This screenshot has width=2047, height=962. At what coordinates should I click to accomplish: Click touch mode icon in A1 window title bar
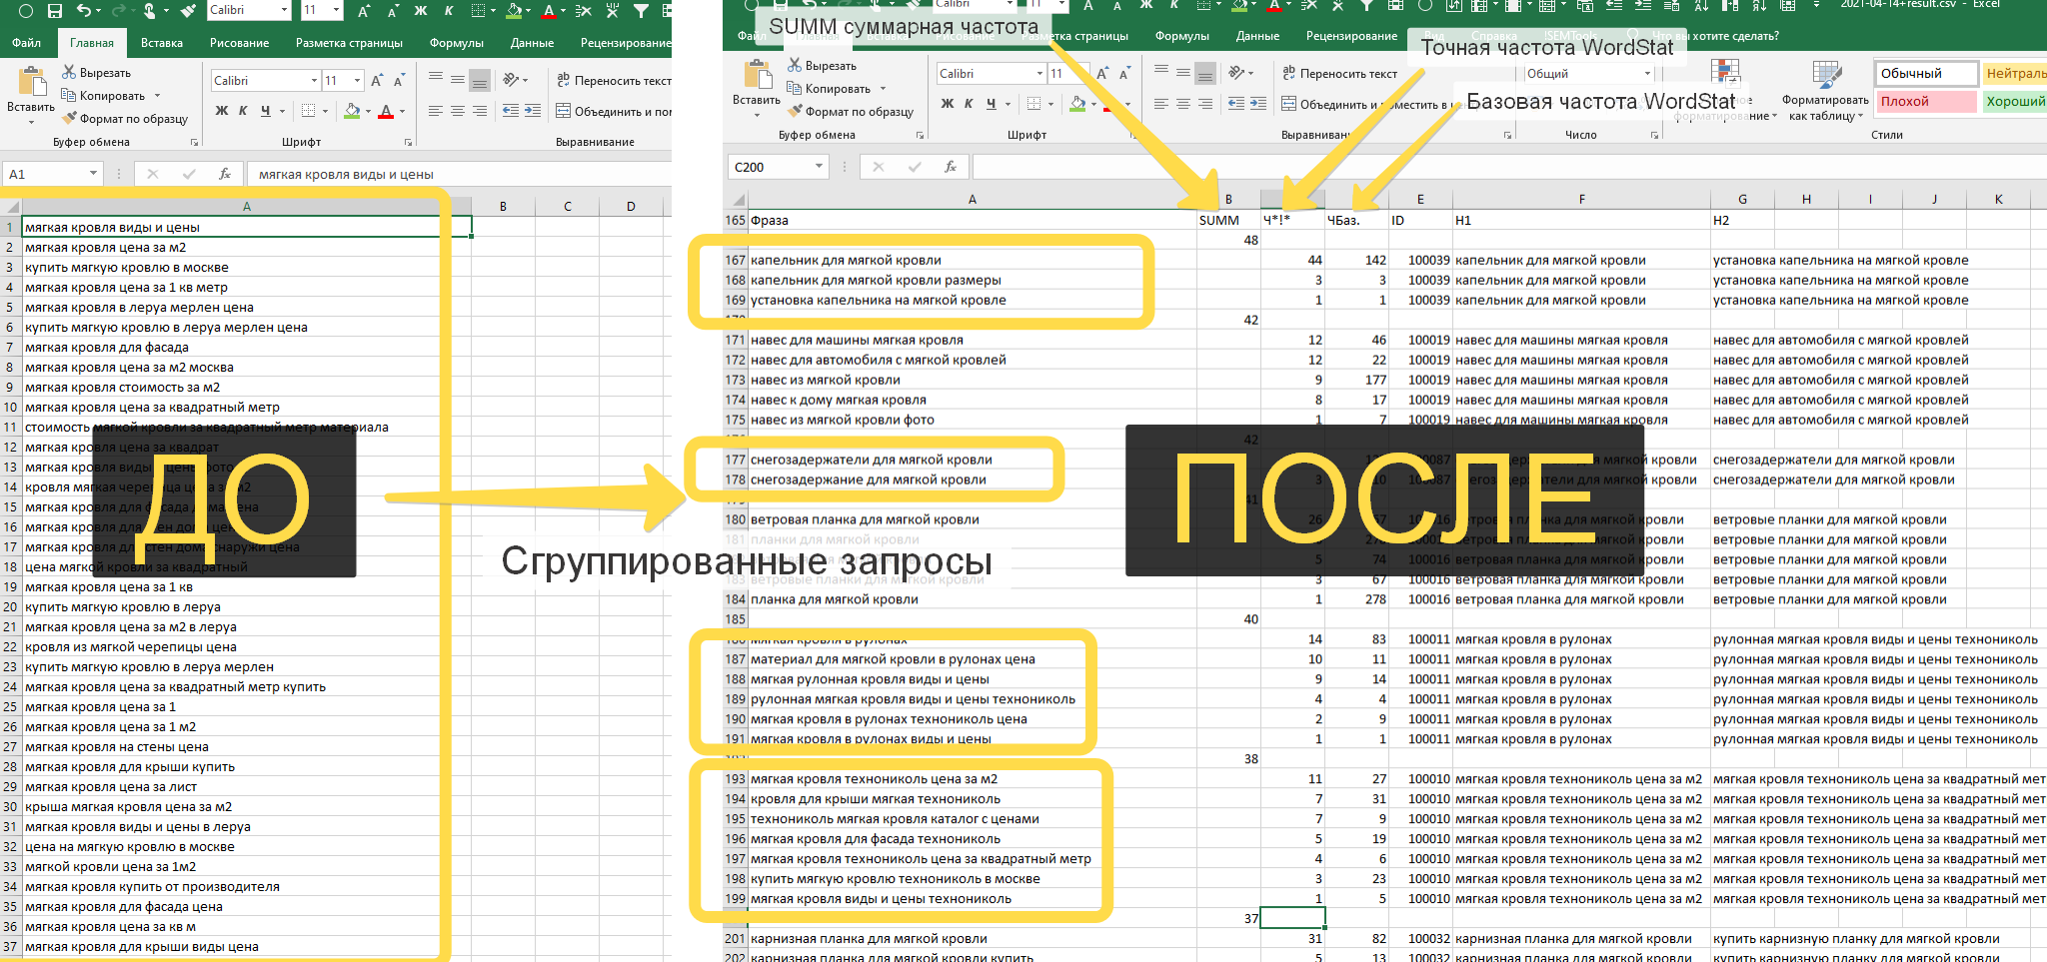(149, 10)
